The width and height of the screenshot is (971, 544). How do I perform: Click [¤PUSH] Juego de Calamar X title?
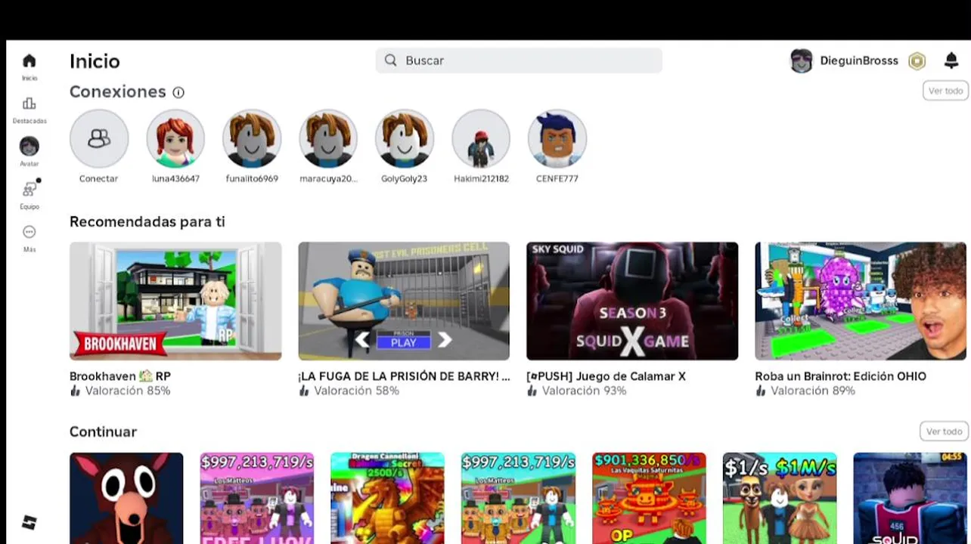point(606,376)
